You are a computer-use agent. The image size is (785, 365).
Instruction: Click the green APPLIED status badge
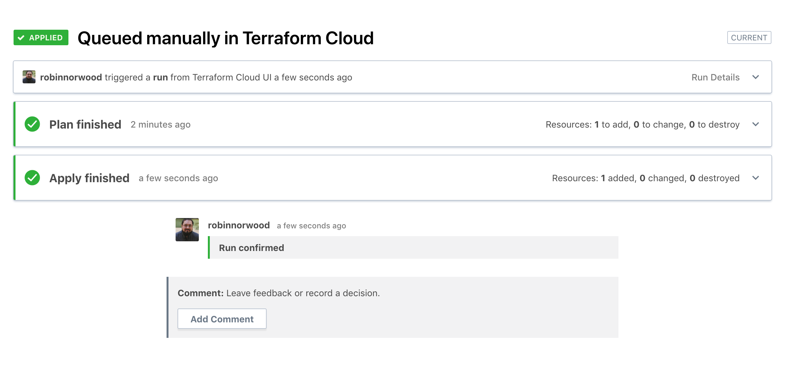click(41, 37)
